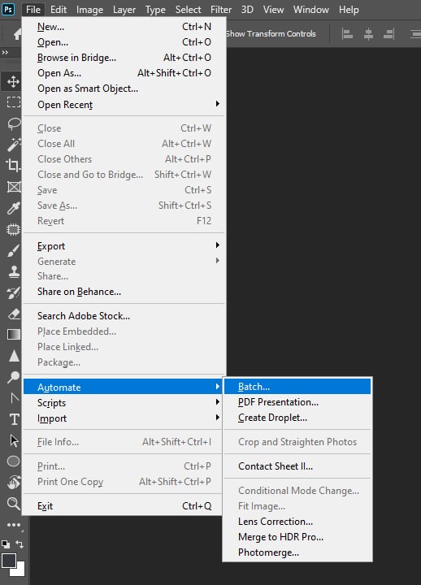The image size is (421, 585).
Task: Open the Edit Toolbar three-dots menu
Action: (14, 525)
